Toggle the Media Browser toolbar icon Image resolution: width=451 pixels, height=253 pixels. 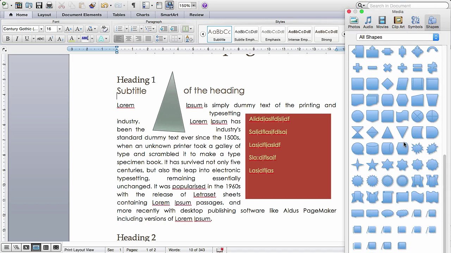[169, 5]
